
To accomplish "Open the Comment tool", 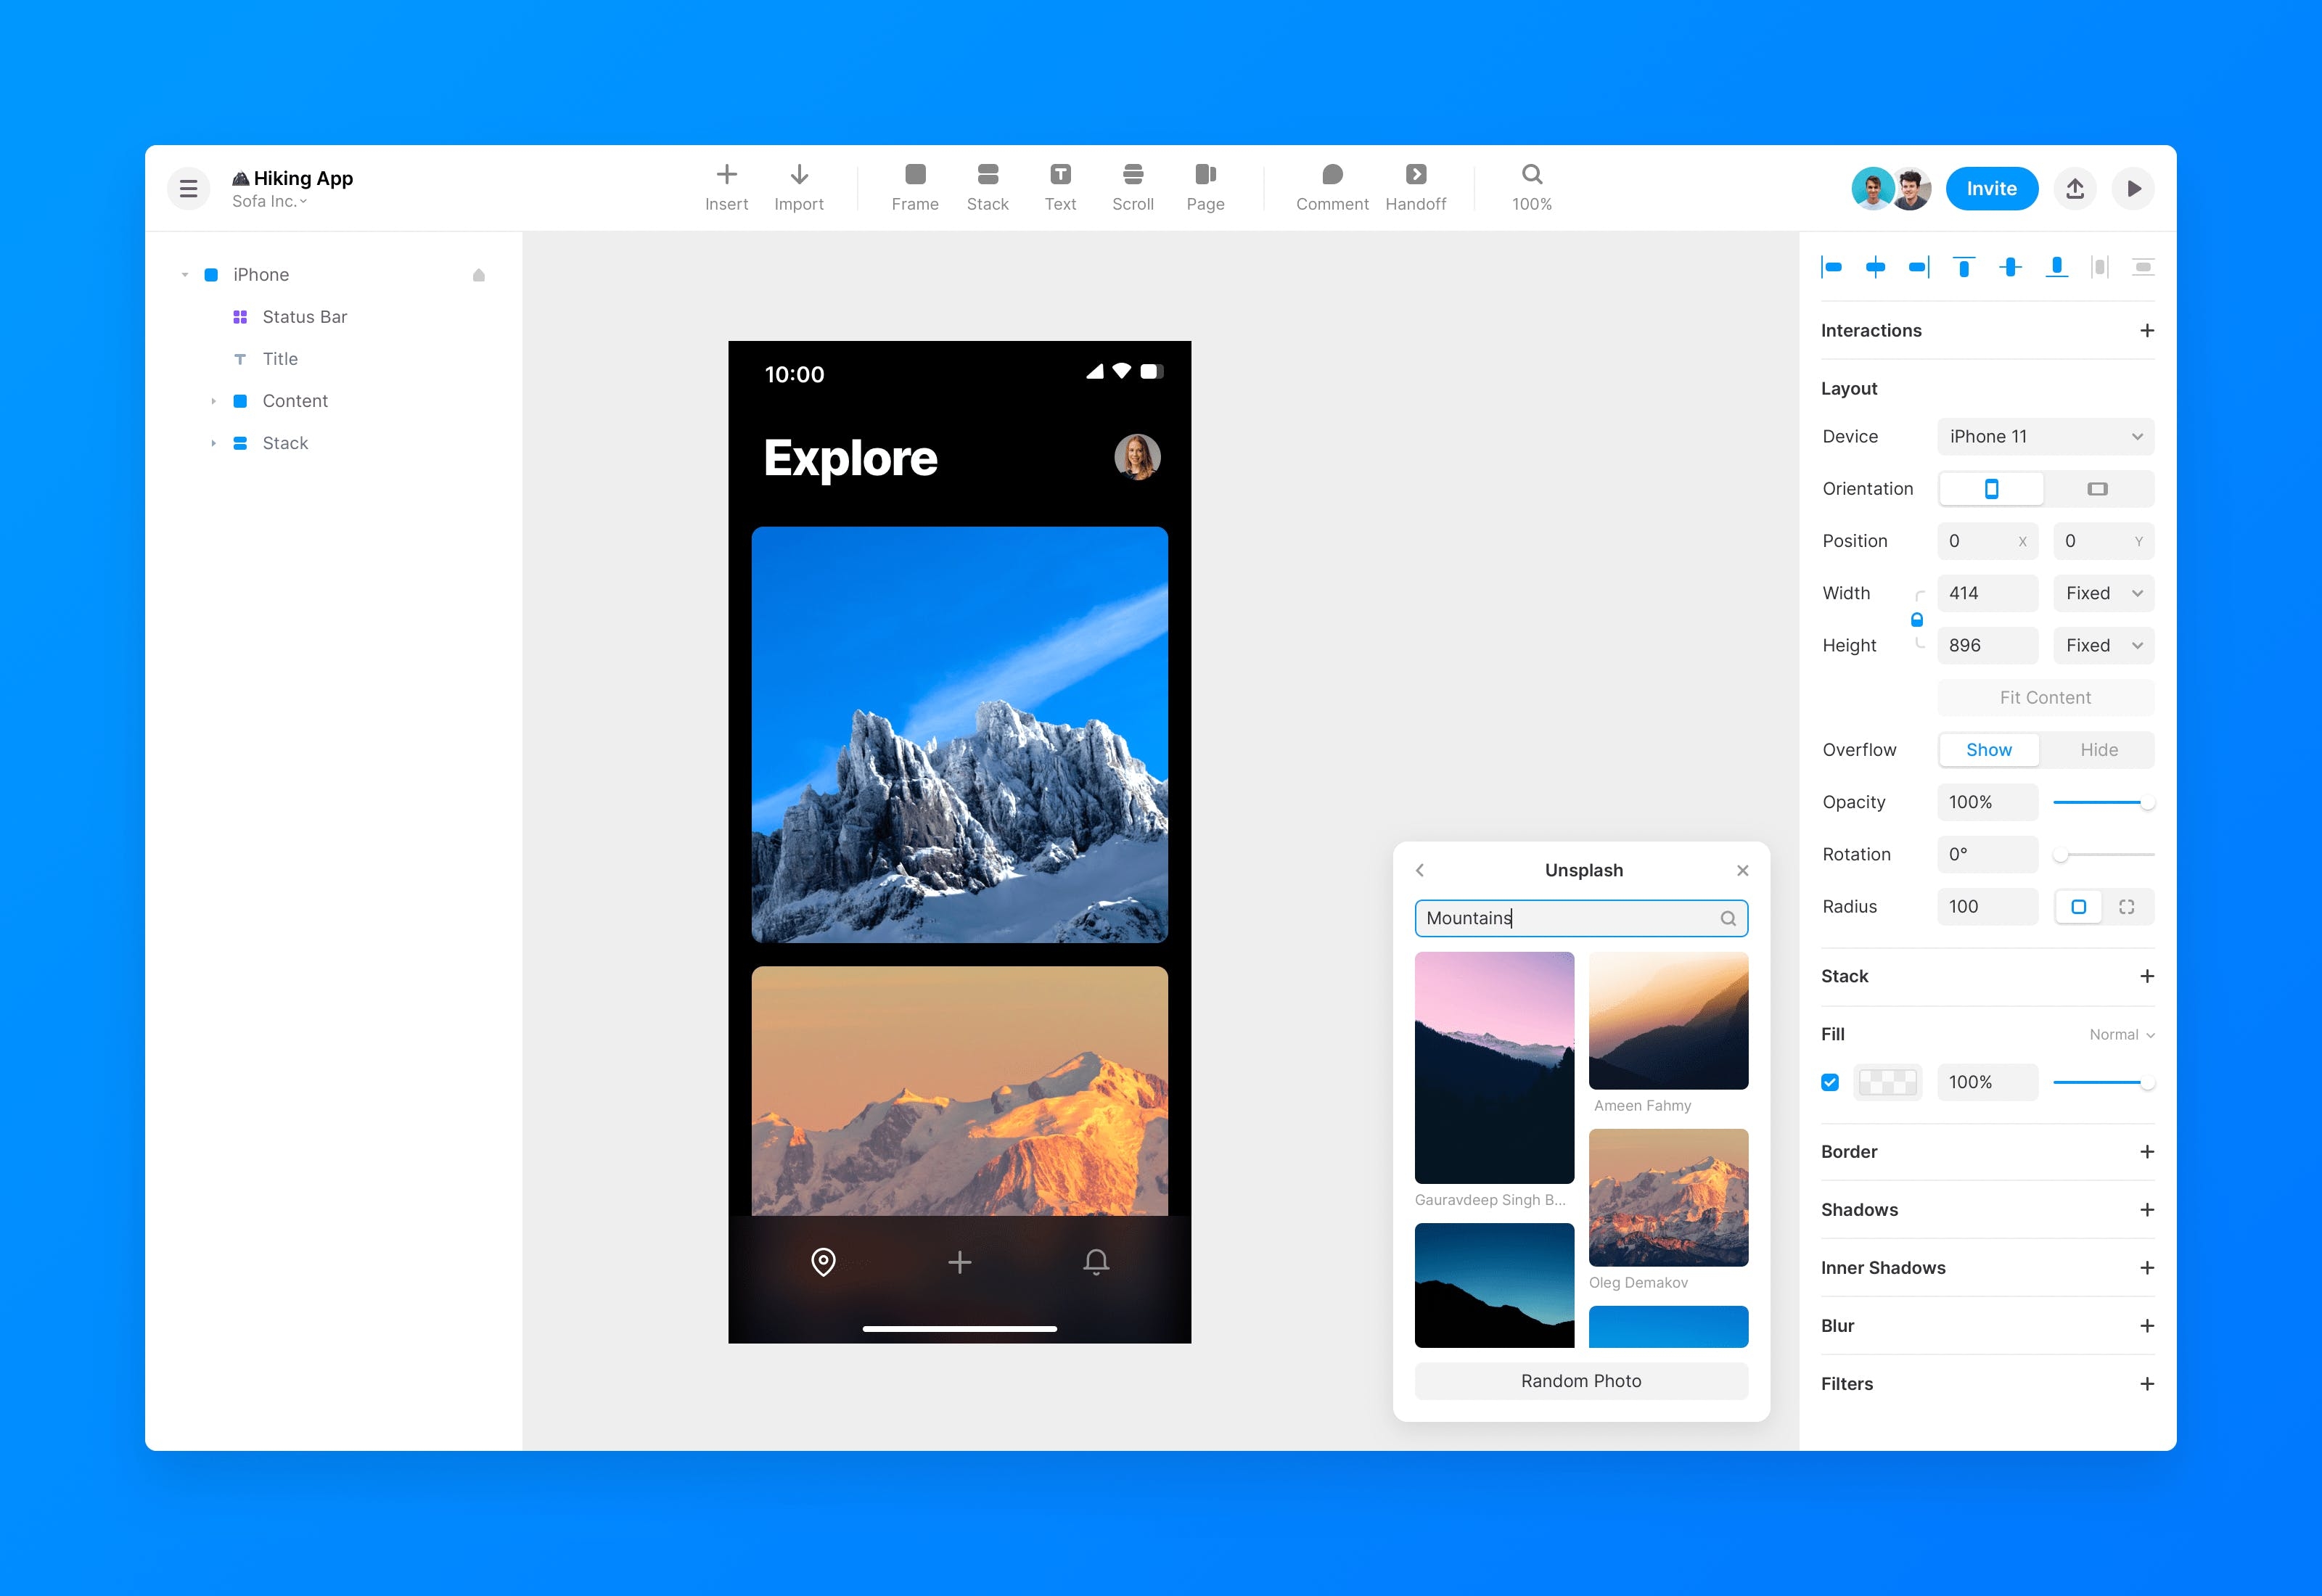I will [1332, 188].
